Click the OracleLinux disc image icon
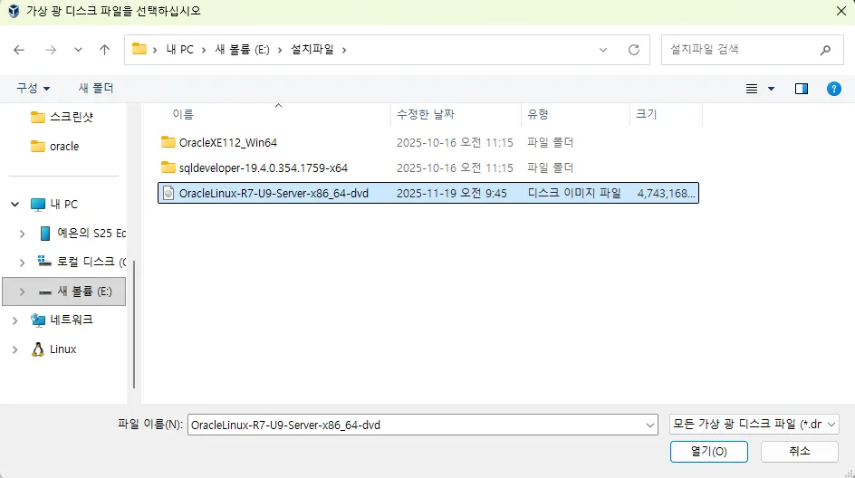Screen dimensions: 855x478 (x=168, y=193)
